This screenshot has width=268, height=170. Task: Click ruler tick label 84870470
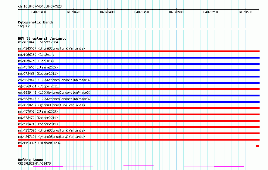pyautogui.click(x=73, y=12)
